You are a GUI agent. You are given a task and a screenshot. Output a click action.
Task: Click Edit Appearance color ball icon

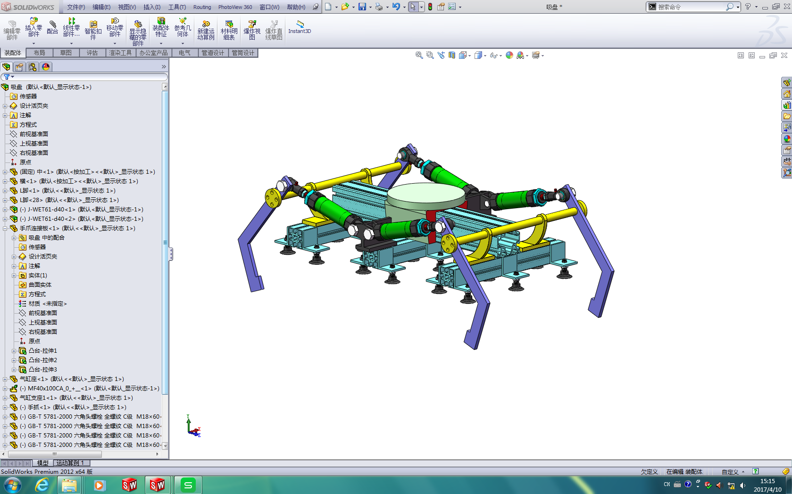point(509,55)
